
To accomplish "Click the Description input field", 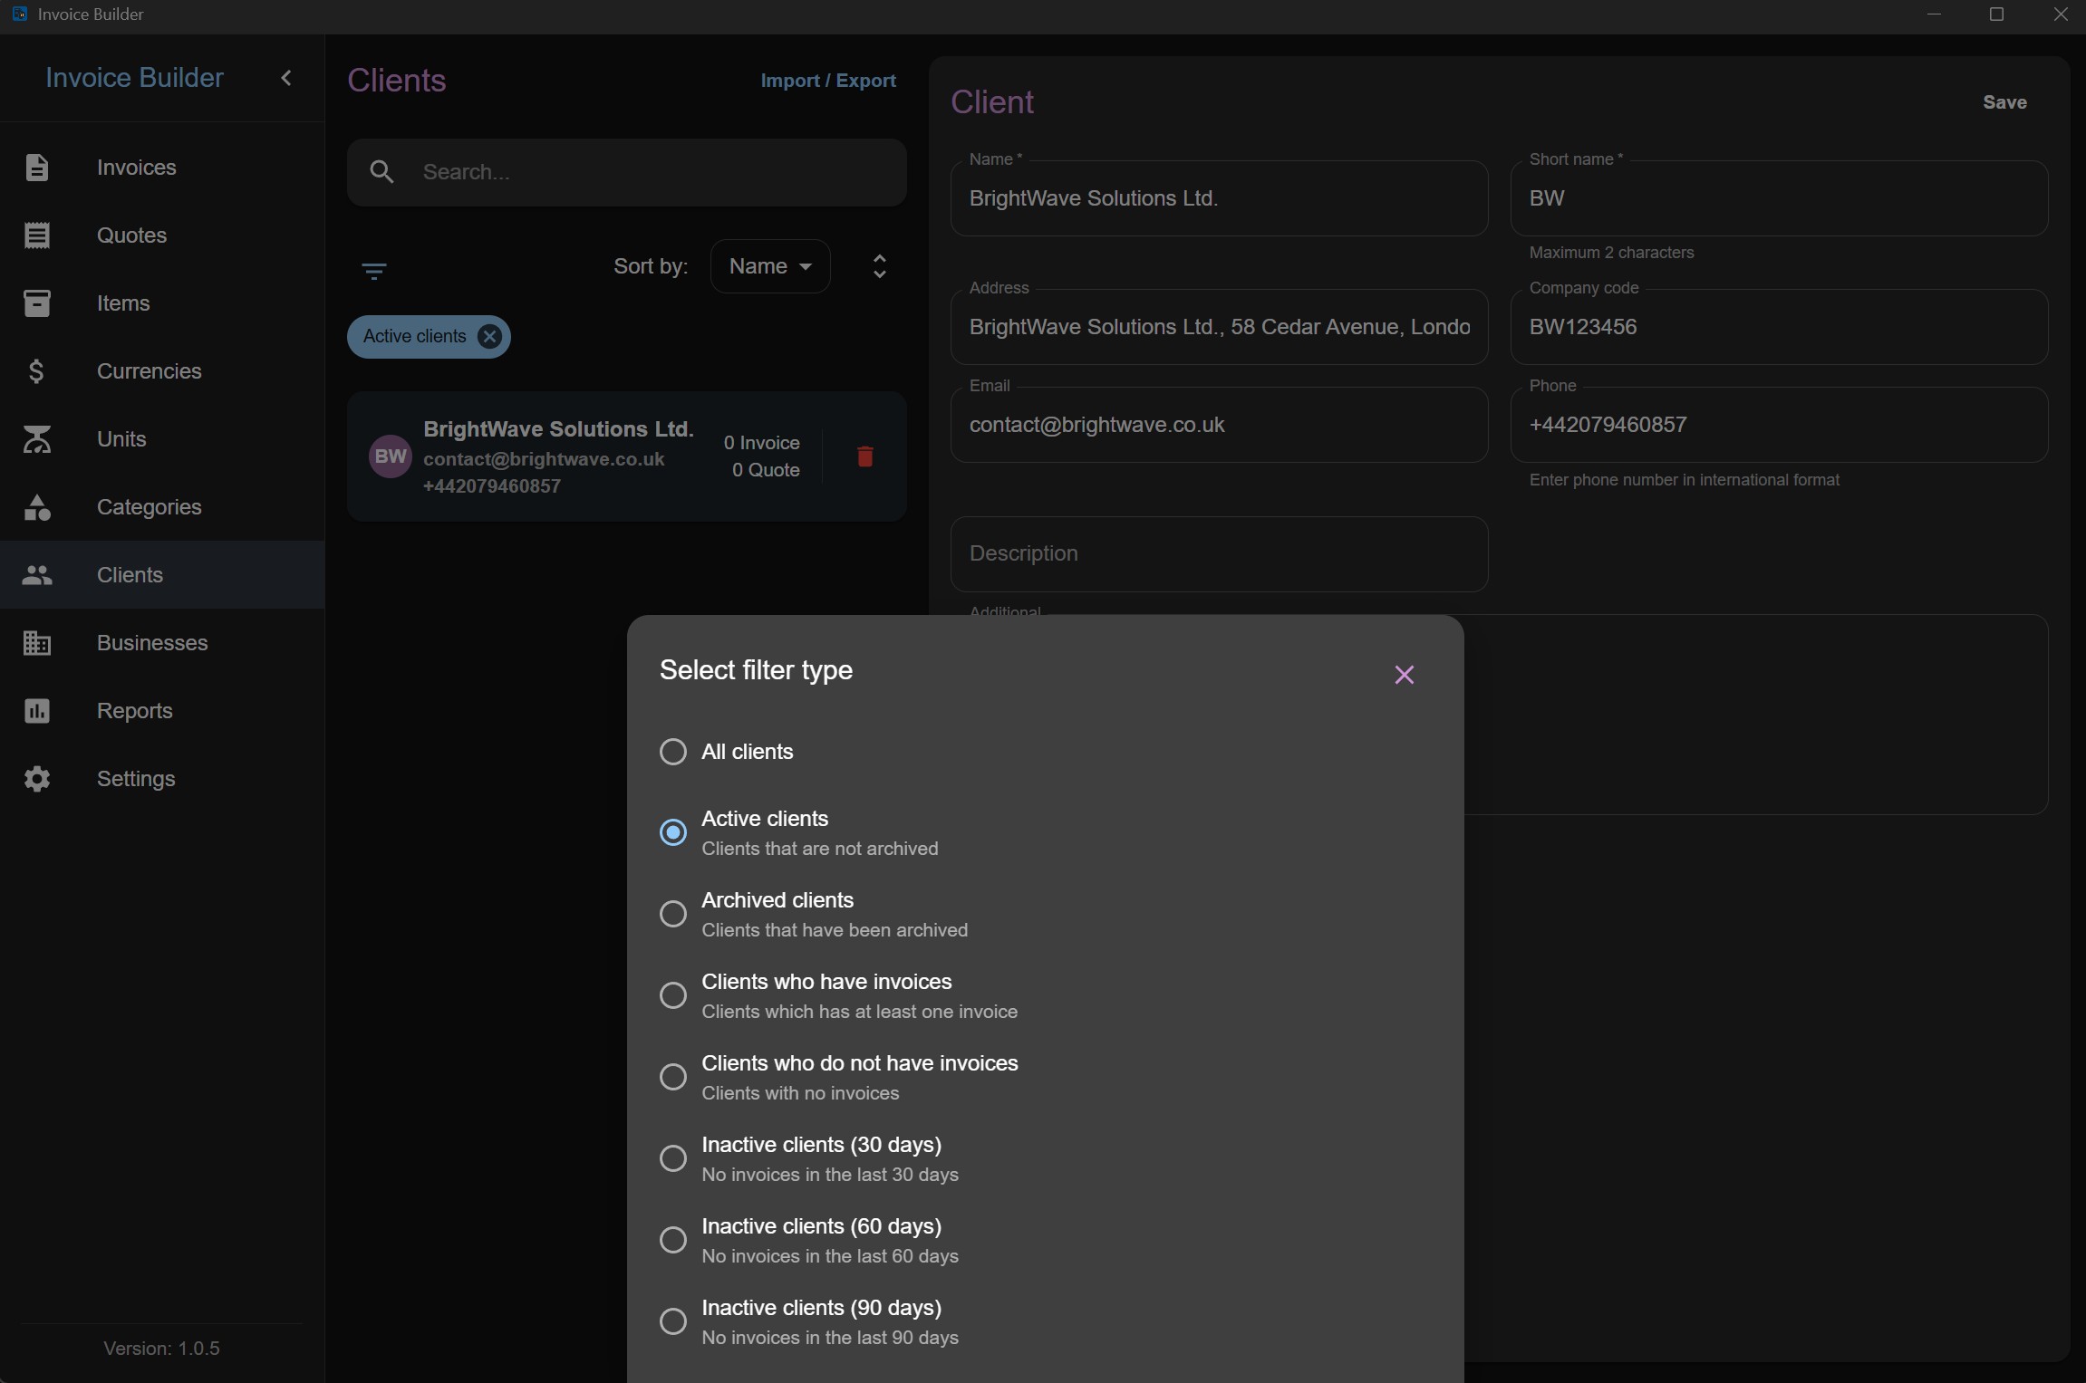I will (1219, 554).
